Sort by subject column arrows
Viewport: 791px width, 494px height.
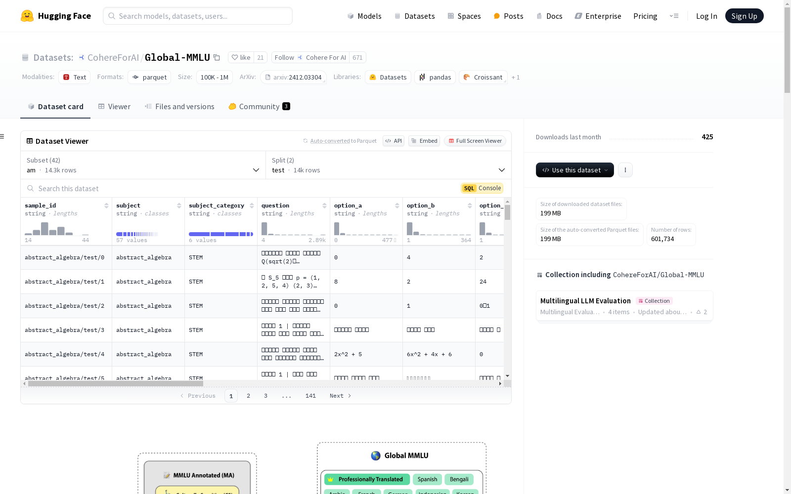(179, 206)
